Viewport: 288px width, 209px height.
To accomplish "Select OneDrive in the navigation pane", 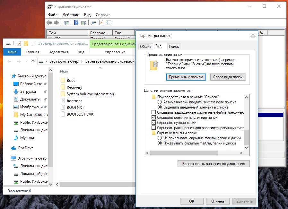I will click(x=25, y=148).
